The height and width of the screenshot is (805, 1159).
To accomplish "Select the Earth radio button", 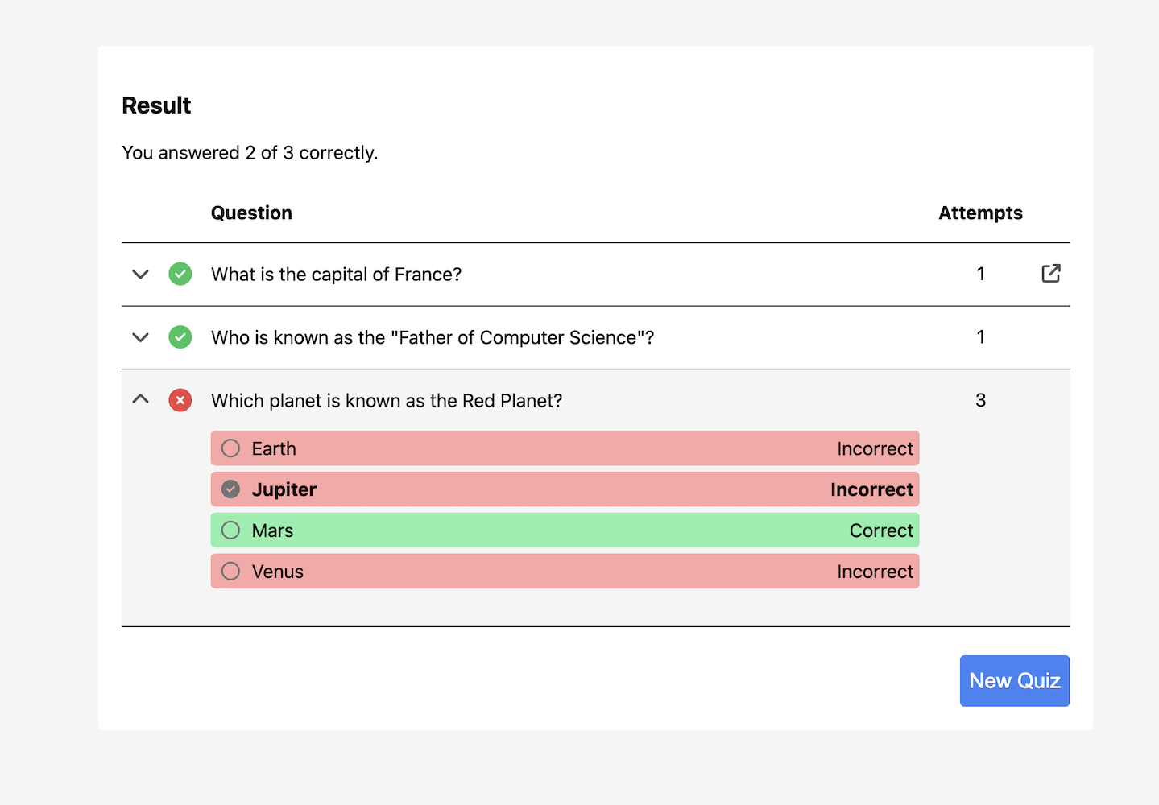I will pos(231,448).
